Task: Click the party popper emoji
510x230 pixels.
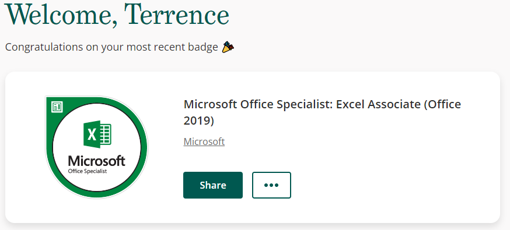Action: [x=228, y=47]
